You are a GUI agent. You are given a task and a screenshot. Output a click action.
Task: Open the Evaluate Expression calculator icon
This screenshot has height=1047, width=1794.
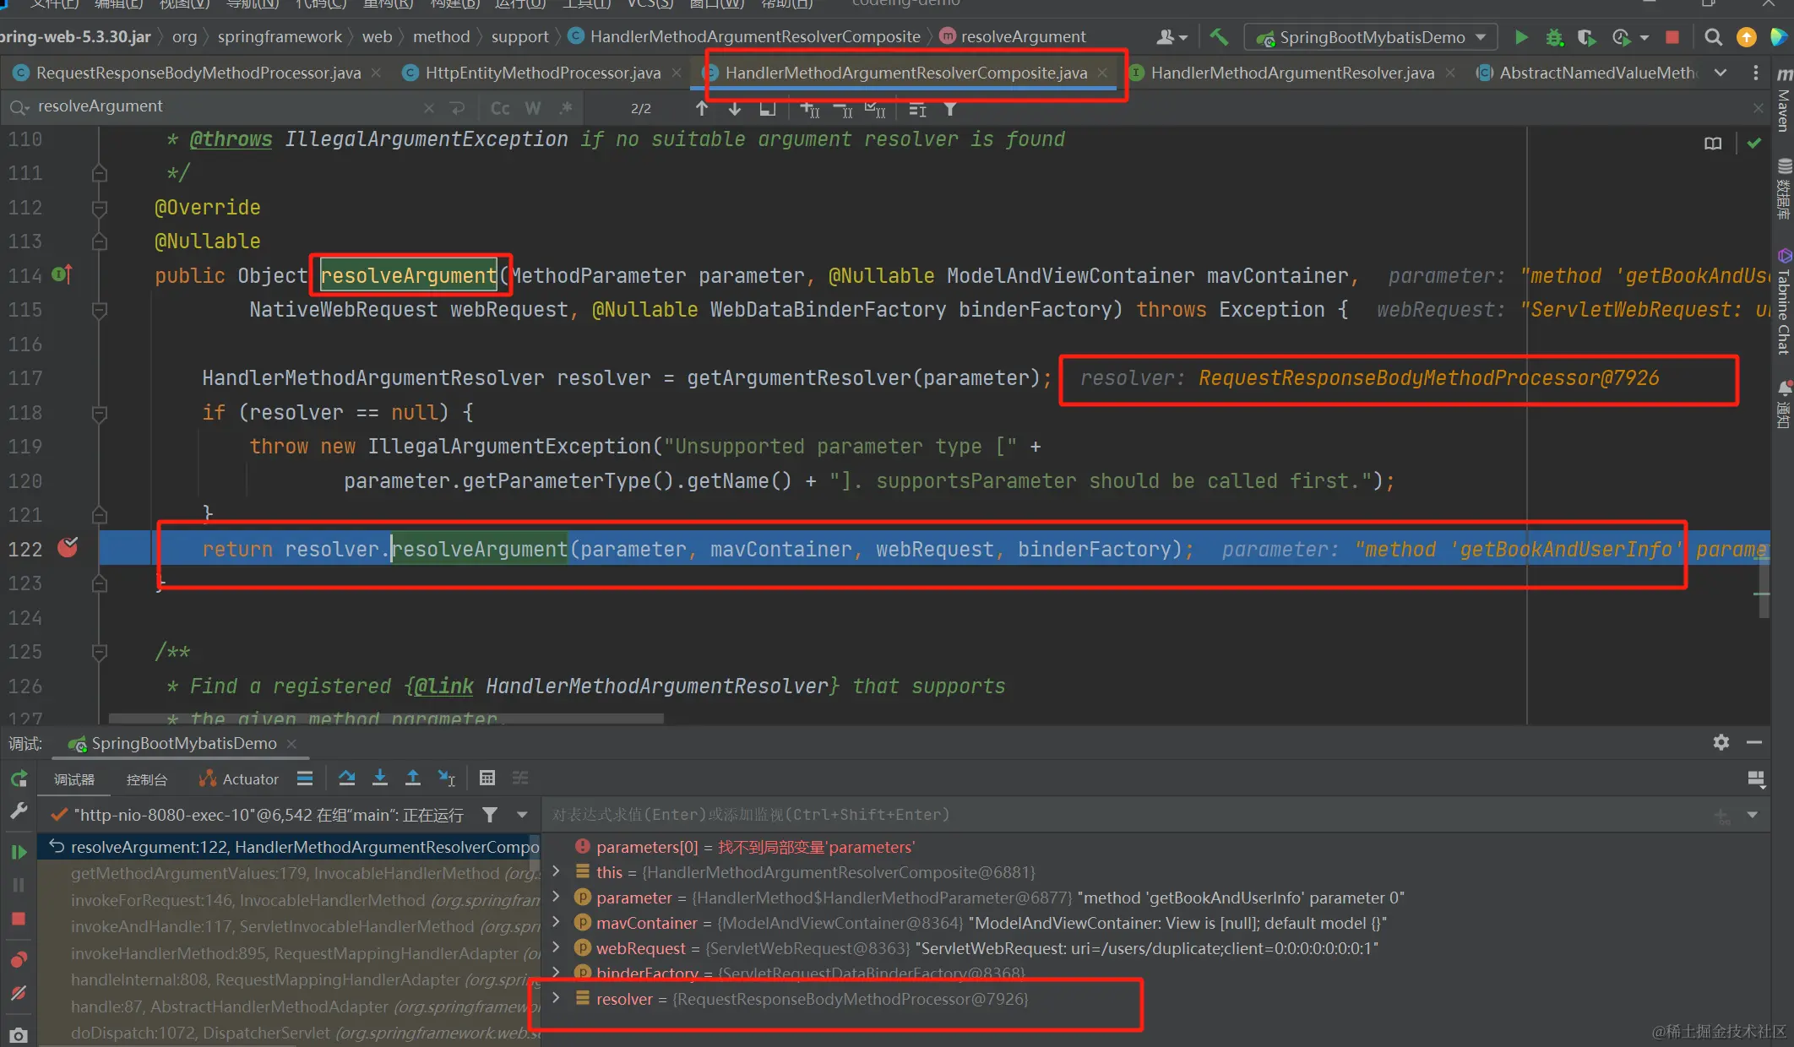[x=487, y=778]
